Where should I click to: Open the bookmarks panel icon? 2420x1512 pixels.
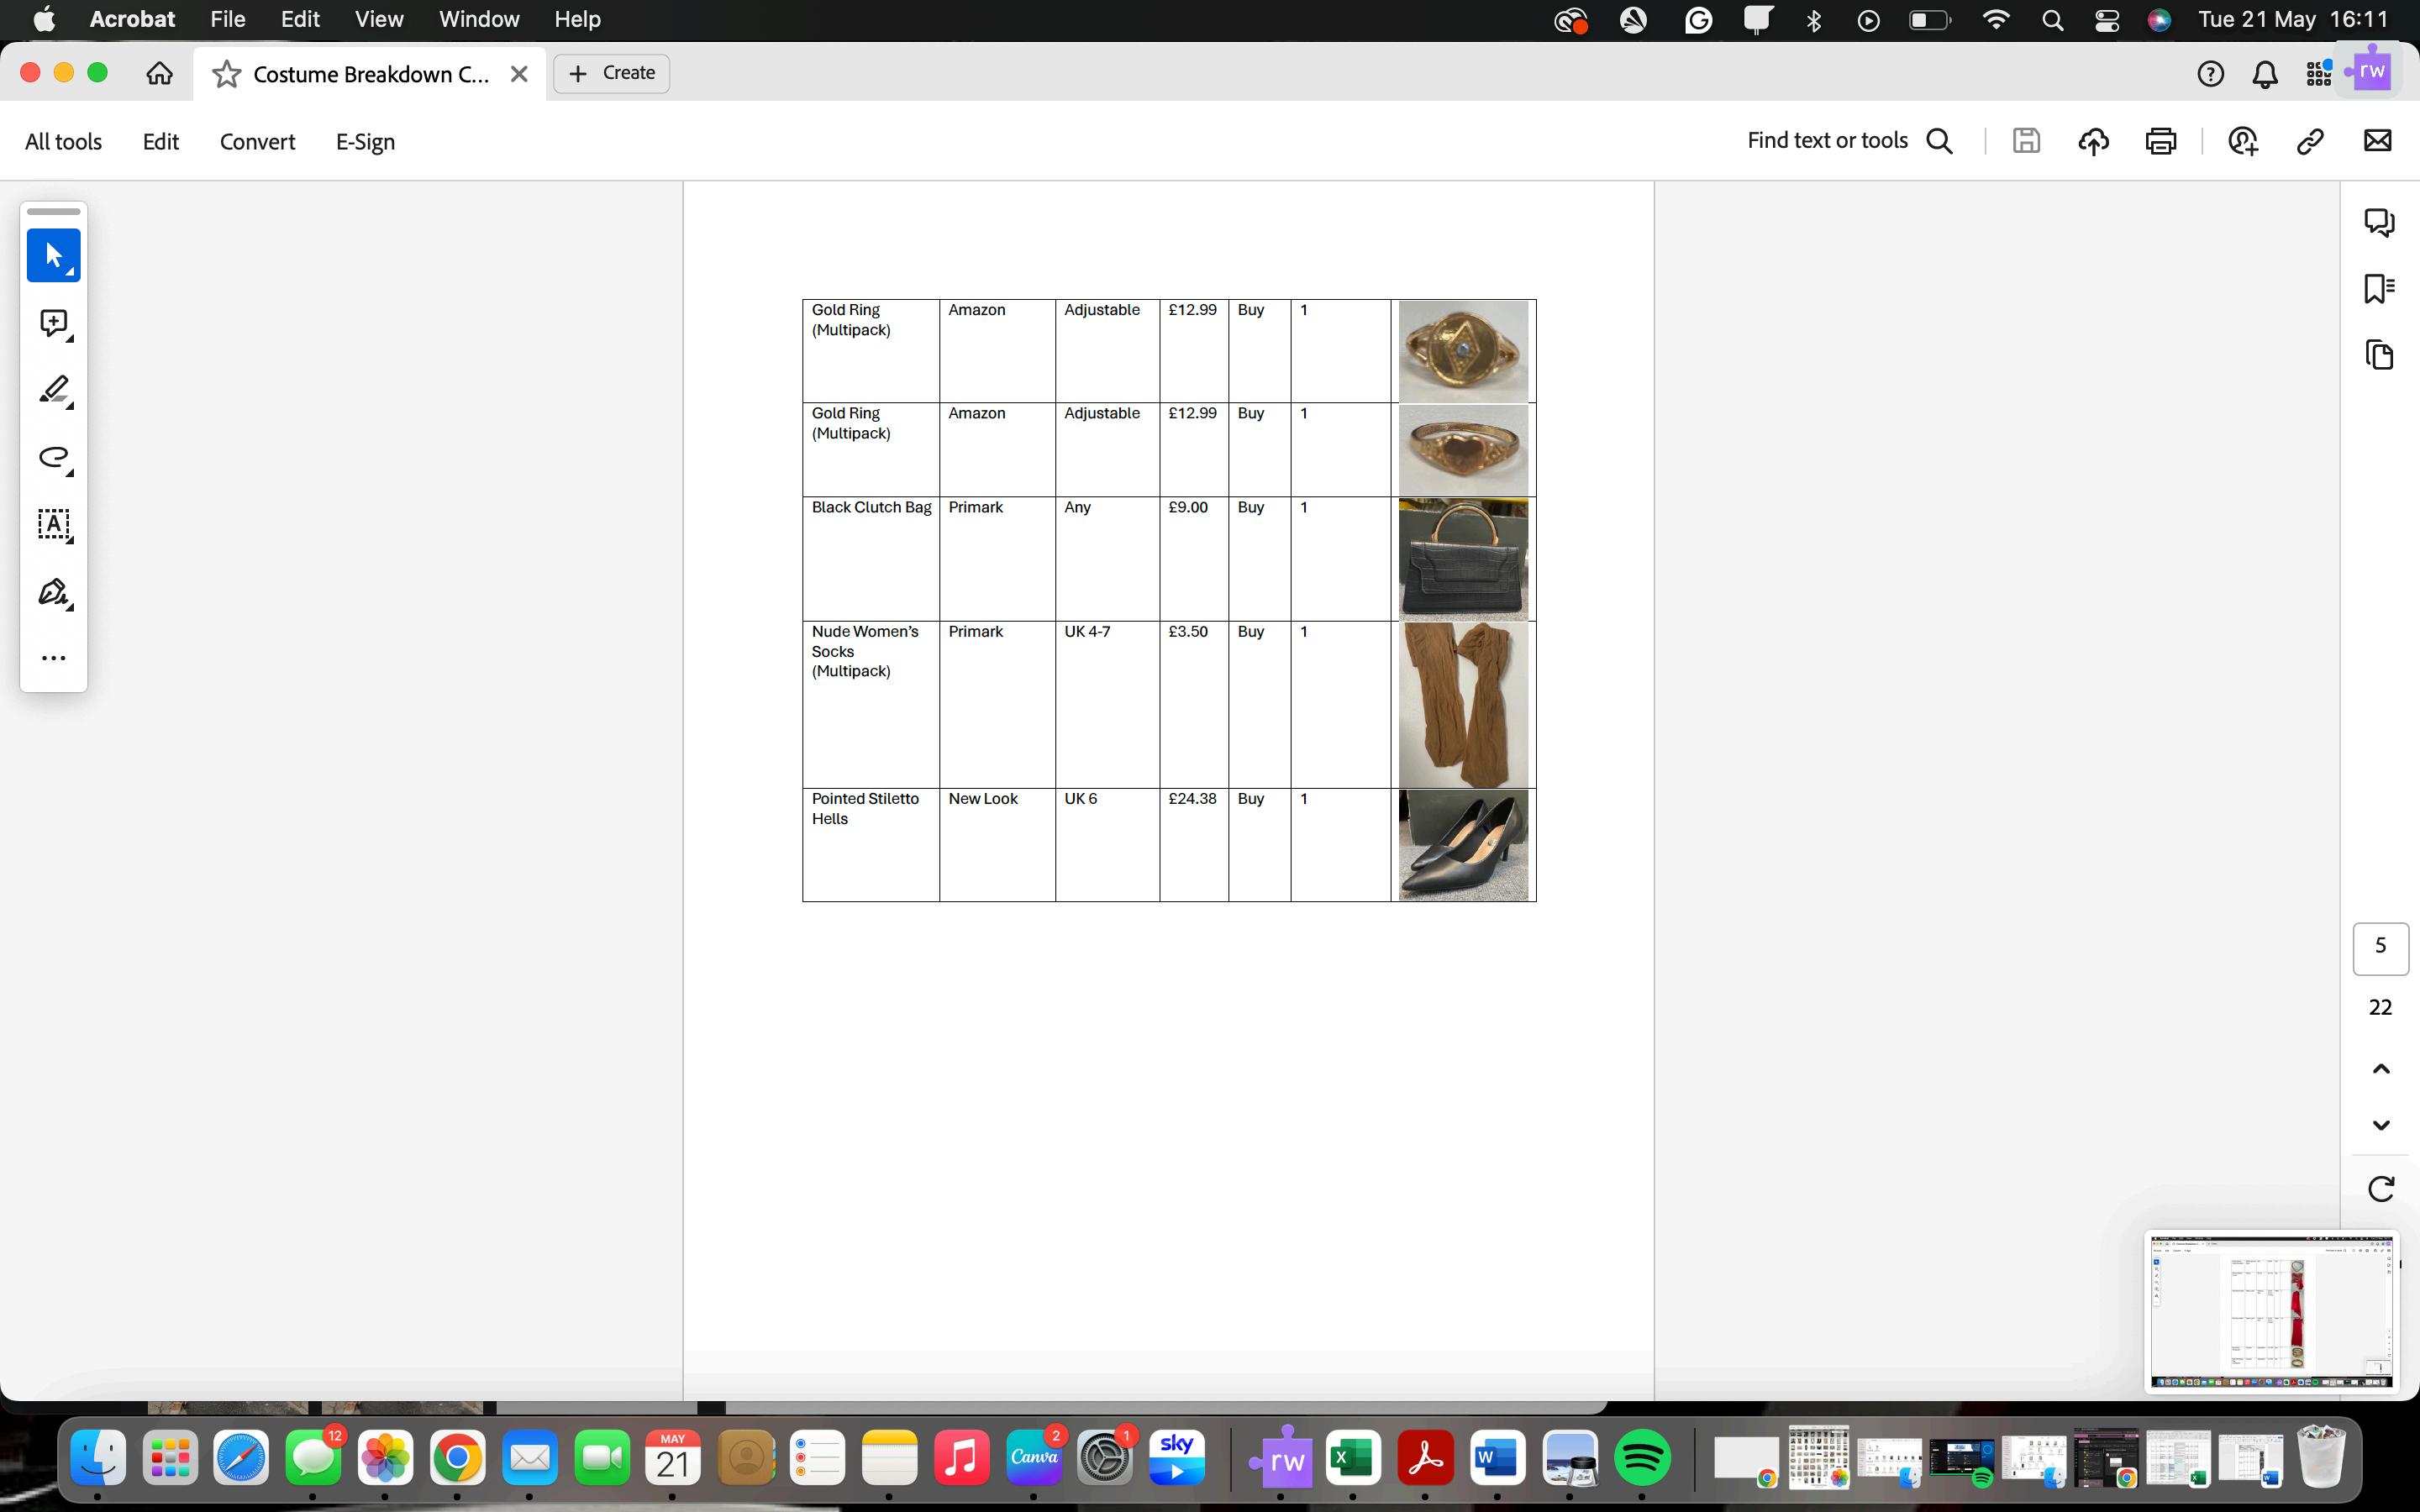point(2379,288)
